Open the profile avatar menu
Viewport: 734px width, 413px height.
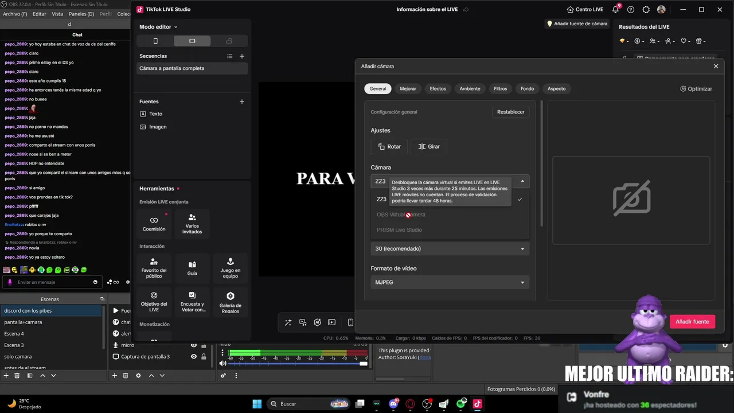[x=661, y=10]
